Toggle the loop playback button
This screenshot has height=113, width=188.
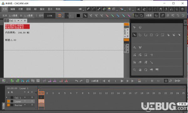pos(166,81)
